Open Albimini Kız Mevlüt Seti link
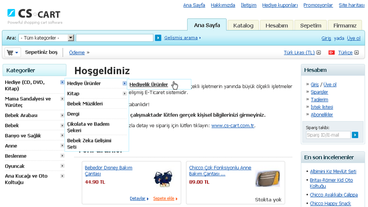The image size is (368, 207). tap(333, 172)
